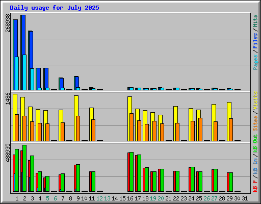Click day 9 on the x-axis
Viewport: 261px width, 204px height.
tap(78, 198)
